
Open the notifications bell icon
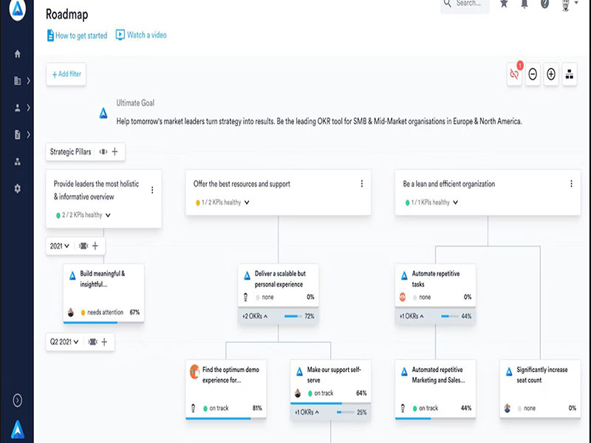point(524,4)
